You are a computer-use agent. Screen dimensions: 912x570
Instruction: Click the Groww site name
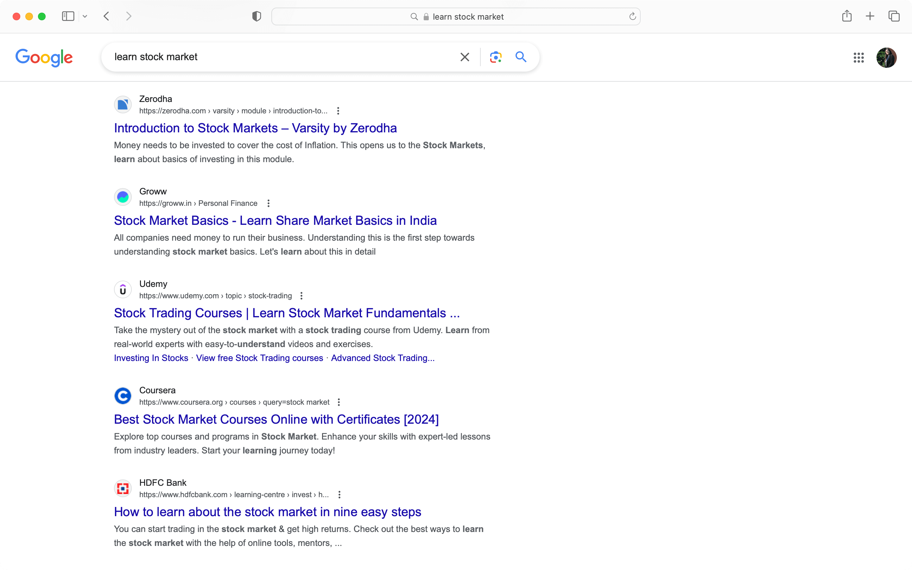coord(153,191)
